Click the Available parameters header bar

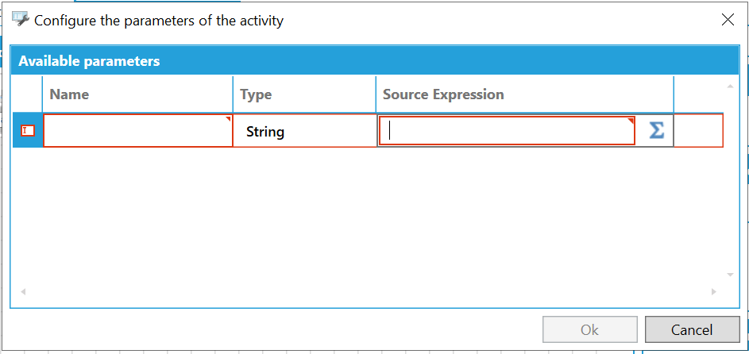[375, 61]
